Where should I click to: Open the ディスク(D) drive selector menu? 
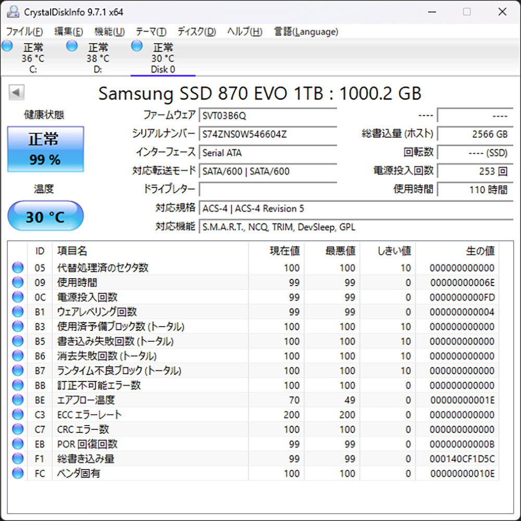196,31
